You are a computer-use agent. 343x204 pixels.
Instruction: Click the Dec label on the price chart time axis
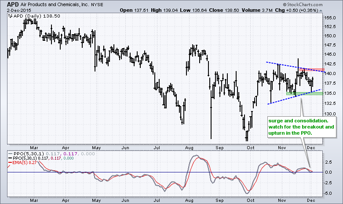click(x=311, y=148)
